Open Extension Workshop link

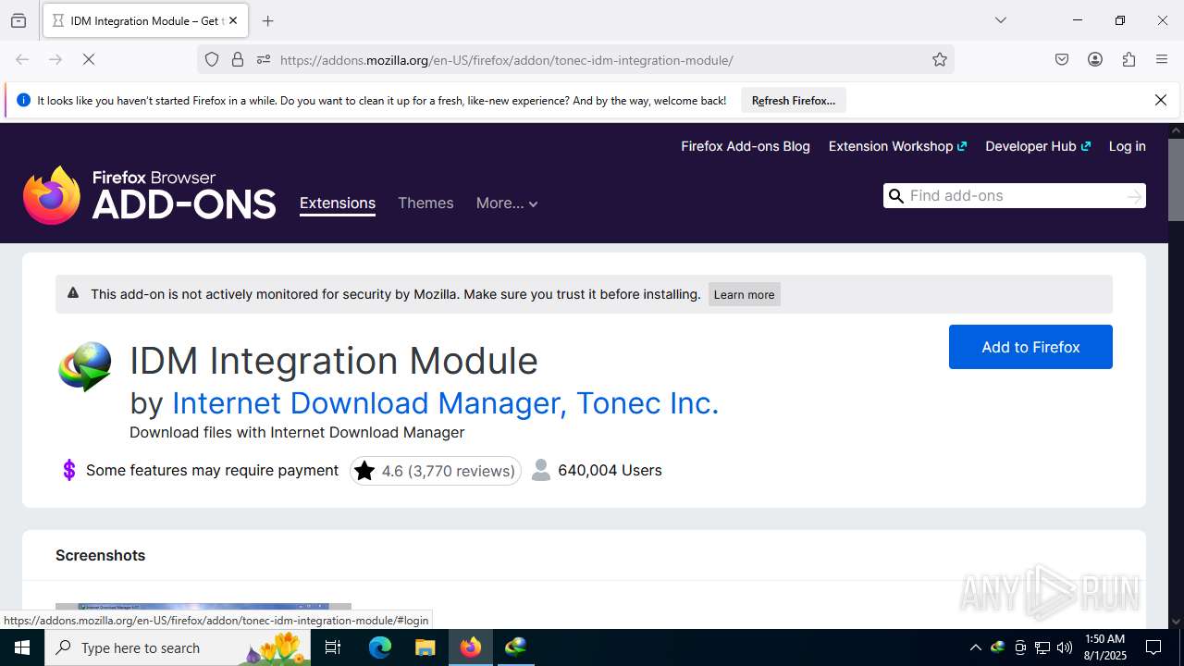[x=897, y=146]
